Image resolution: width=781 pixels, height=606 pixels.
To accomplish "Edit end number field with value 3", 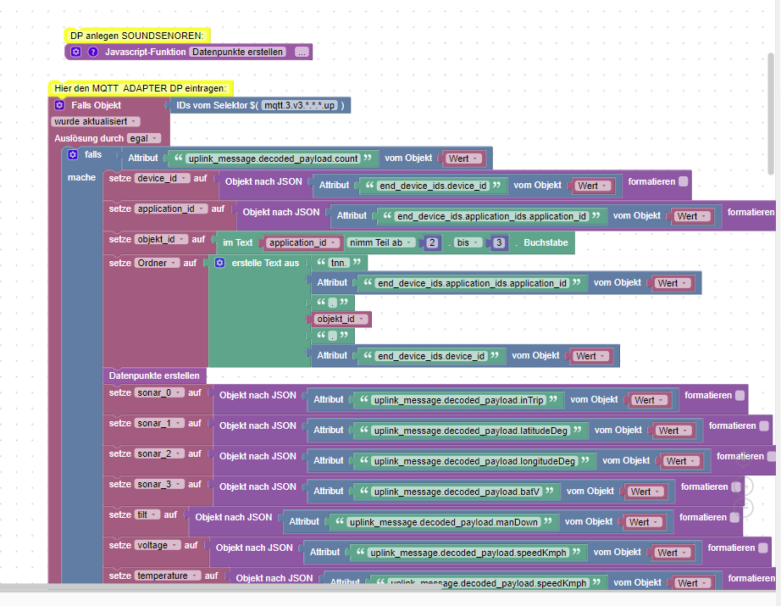I will [x=499, y=242].
